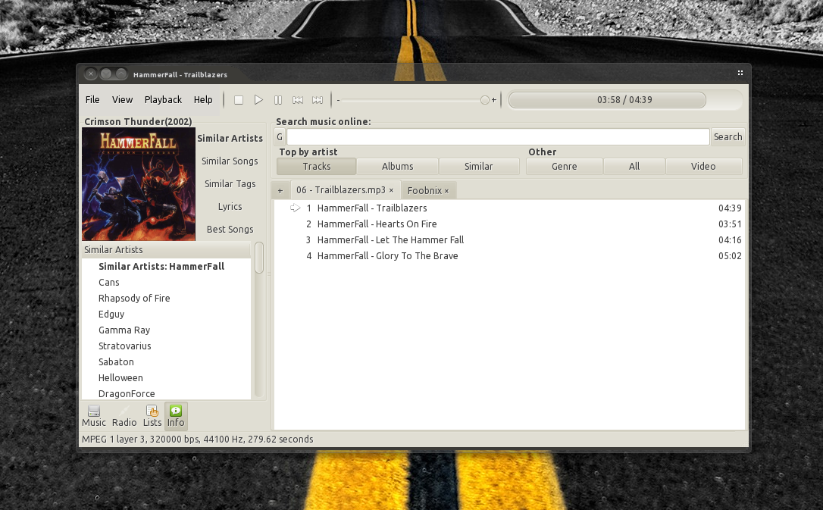The image size is (823, 510).
Task: Focus the online music search field
Action: pos(496,136)
